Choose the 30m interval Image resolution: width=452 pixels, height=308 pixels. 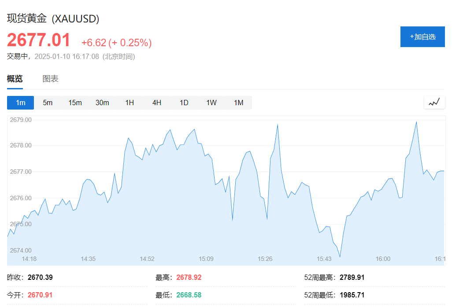[x=102, y=103]
